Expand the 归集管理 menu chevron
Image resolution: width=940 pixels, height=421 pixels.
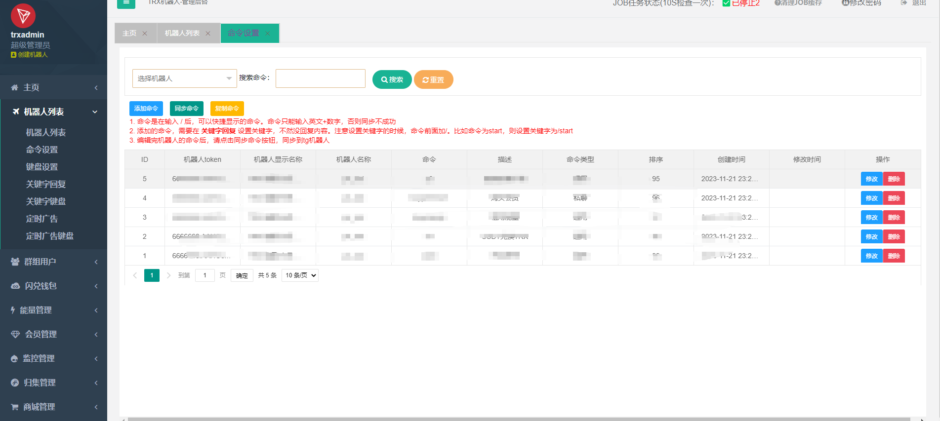click(x=96, y=383)
